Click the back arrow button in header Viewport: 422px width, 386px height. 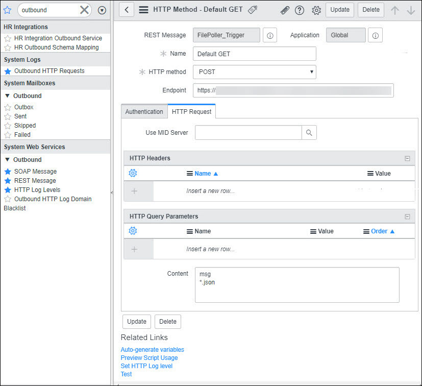point(127,10)
